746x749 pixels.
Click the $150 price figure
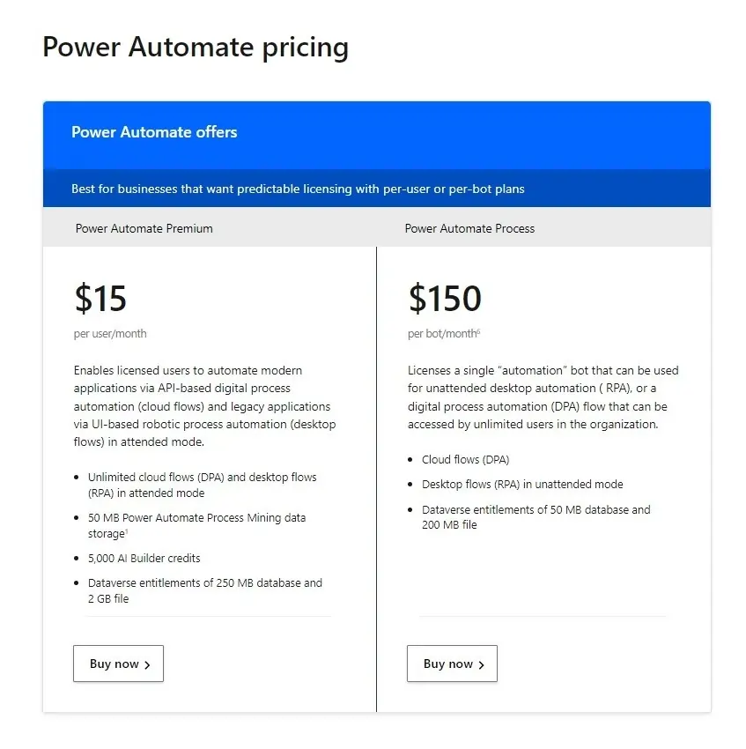point(445,298)
